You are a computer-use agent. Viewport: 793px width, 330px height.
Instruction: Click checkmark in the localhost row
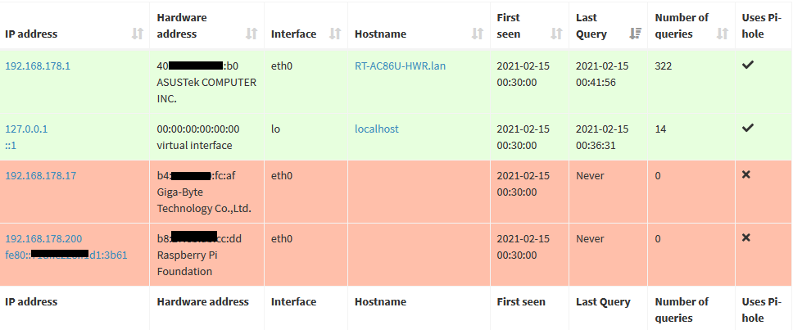[747, 128]
